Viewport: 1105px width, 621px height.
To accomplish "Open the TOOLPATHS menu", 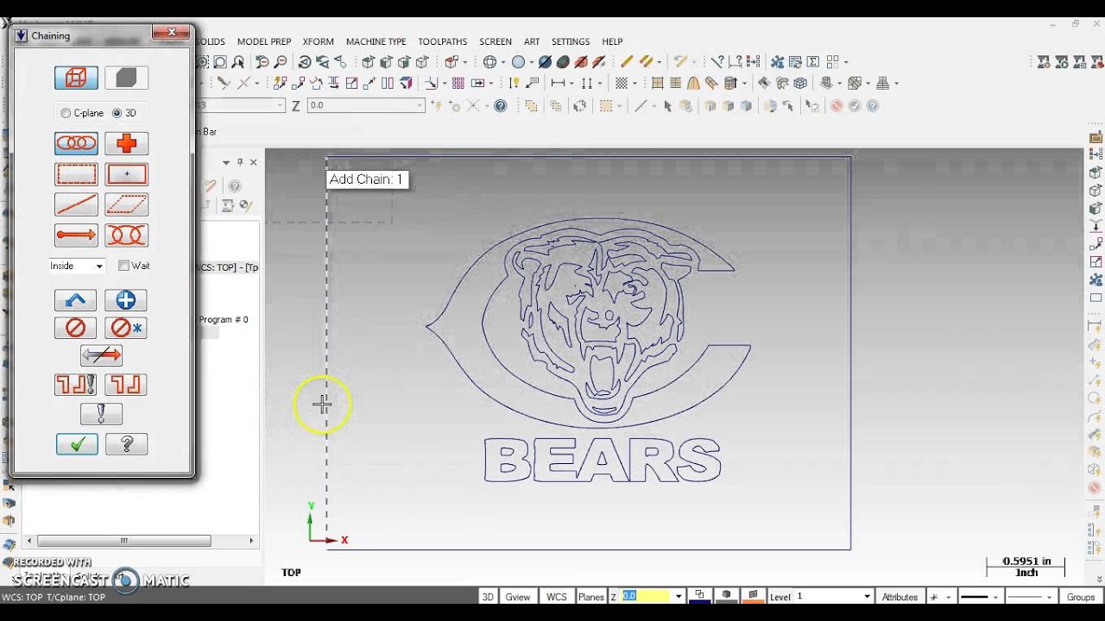I will click(x=442, y=41).
